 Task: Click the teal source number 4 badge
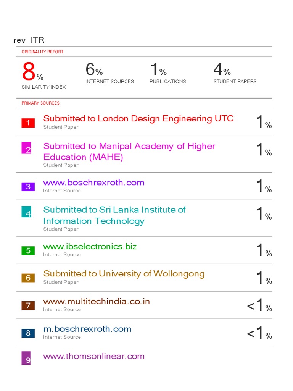pos(26,212)
